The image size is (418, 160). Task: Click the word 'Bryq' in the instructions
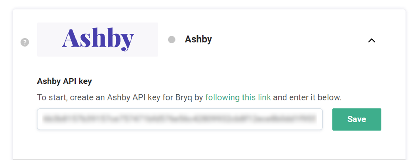[184, 97]
